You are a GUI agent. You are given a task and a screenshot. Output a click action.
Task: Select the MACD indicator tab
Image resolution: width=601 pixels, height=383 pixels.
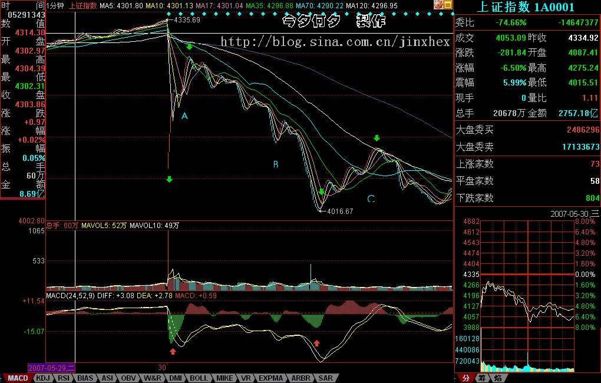(16, 378)
